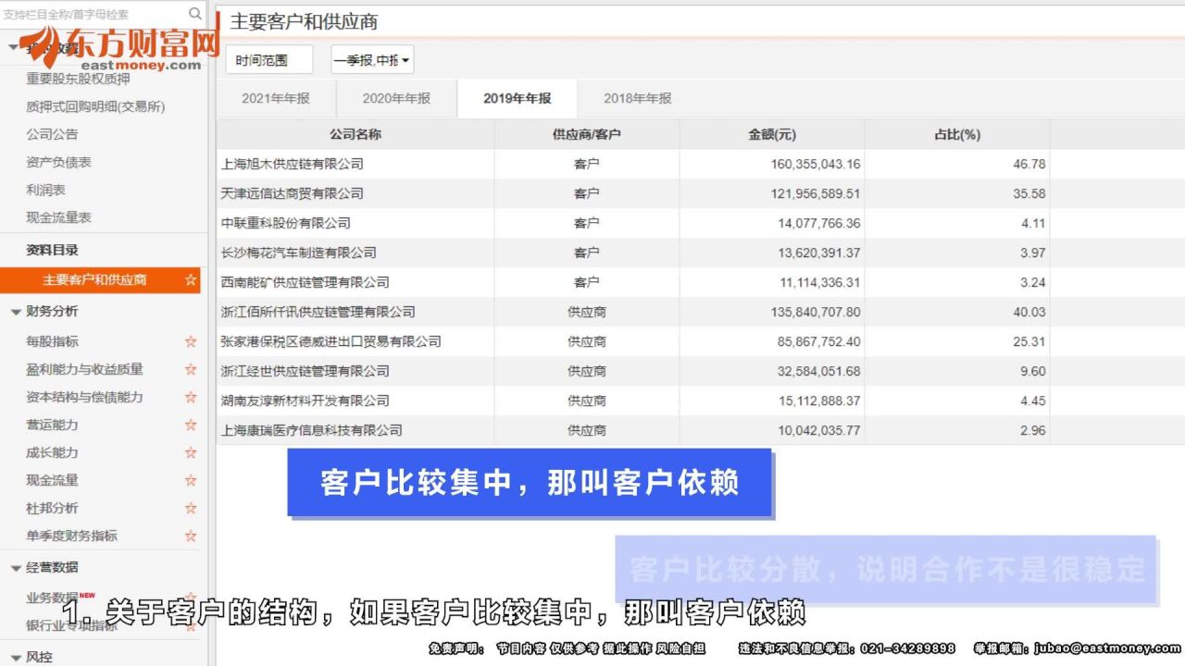This screenshot has height=666, width=1185.
Task: Star the 主要客户和供应商 menu item
Action: coord(191,279)
